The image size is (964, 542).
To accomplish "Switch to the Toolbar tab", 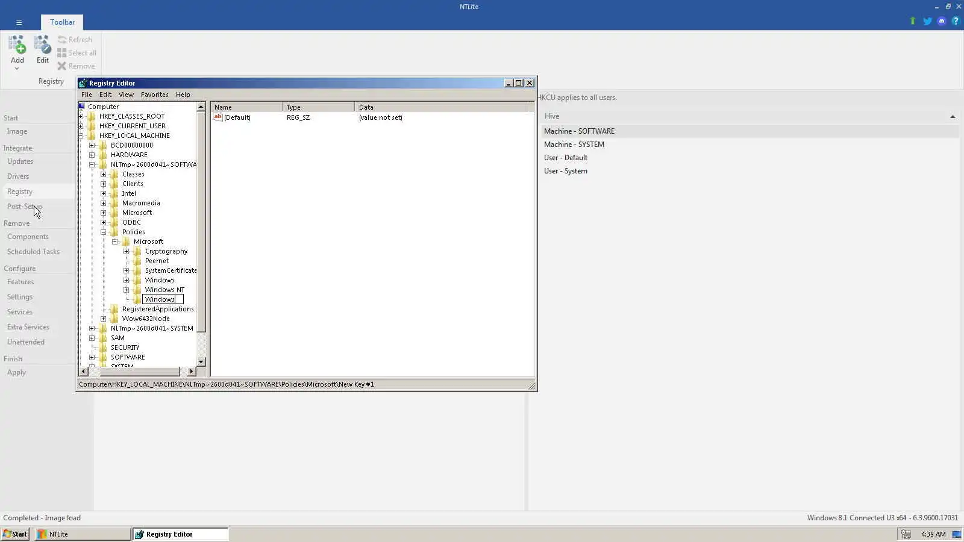I will tap(63, 22).
